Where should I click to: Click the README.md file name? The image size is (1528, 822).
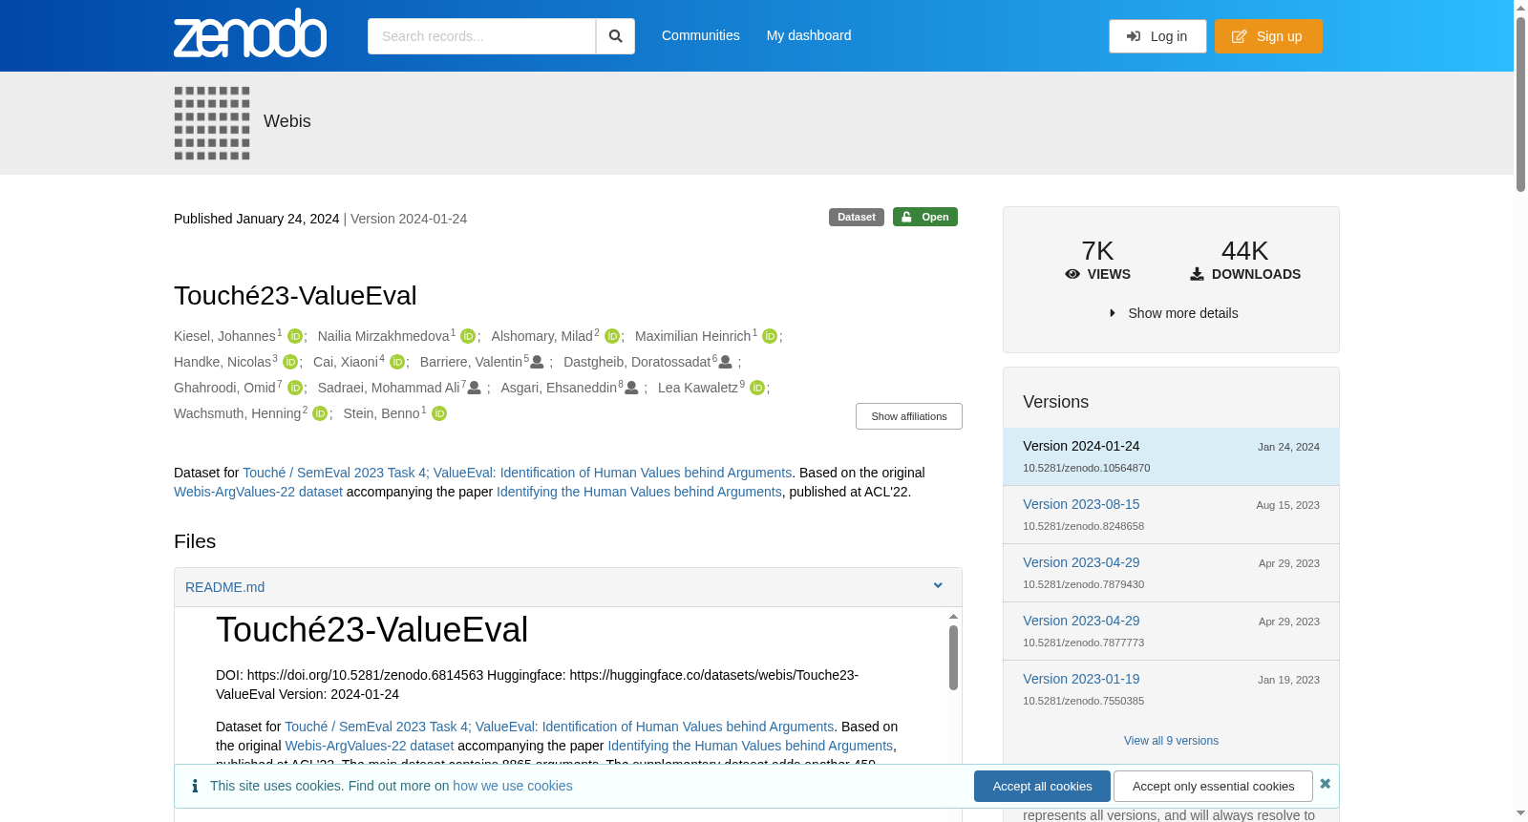pyautogui.click(x=224, y=587)
